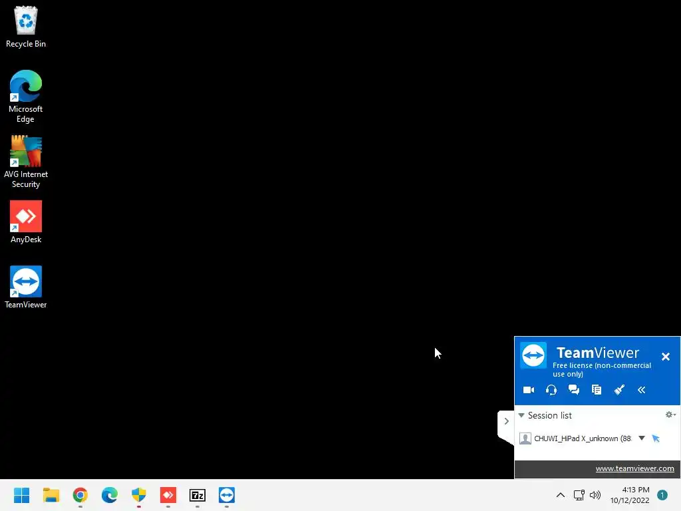Collapse the Session list section
This screenshot has width=681, height=511.
[x=521, y=415]
